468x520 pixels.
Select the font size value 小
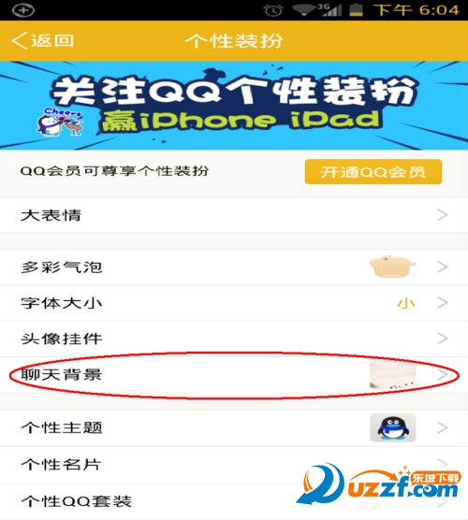coord(406,303)
